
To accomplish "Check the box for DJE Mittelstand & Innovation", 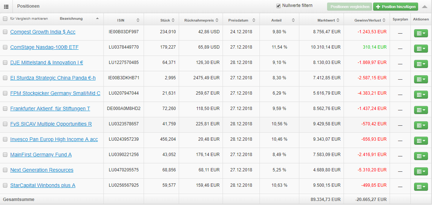I will (x=5, y=62).
